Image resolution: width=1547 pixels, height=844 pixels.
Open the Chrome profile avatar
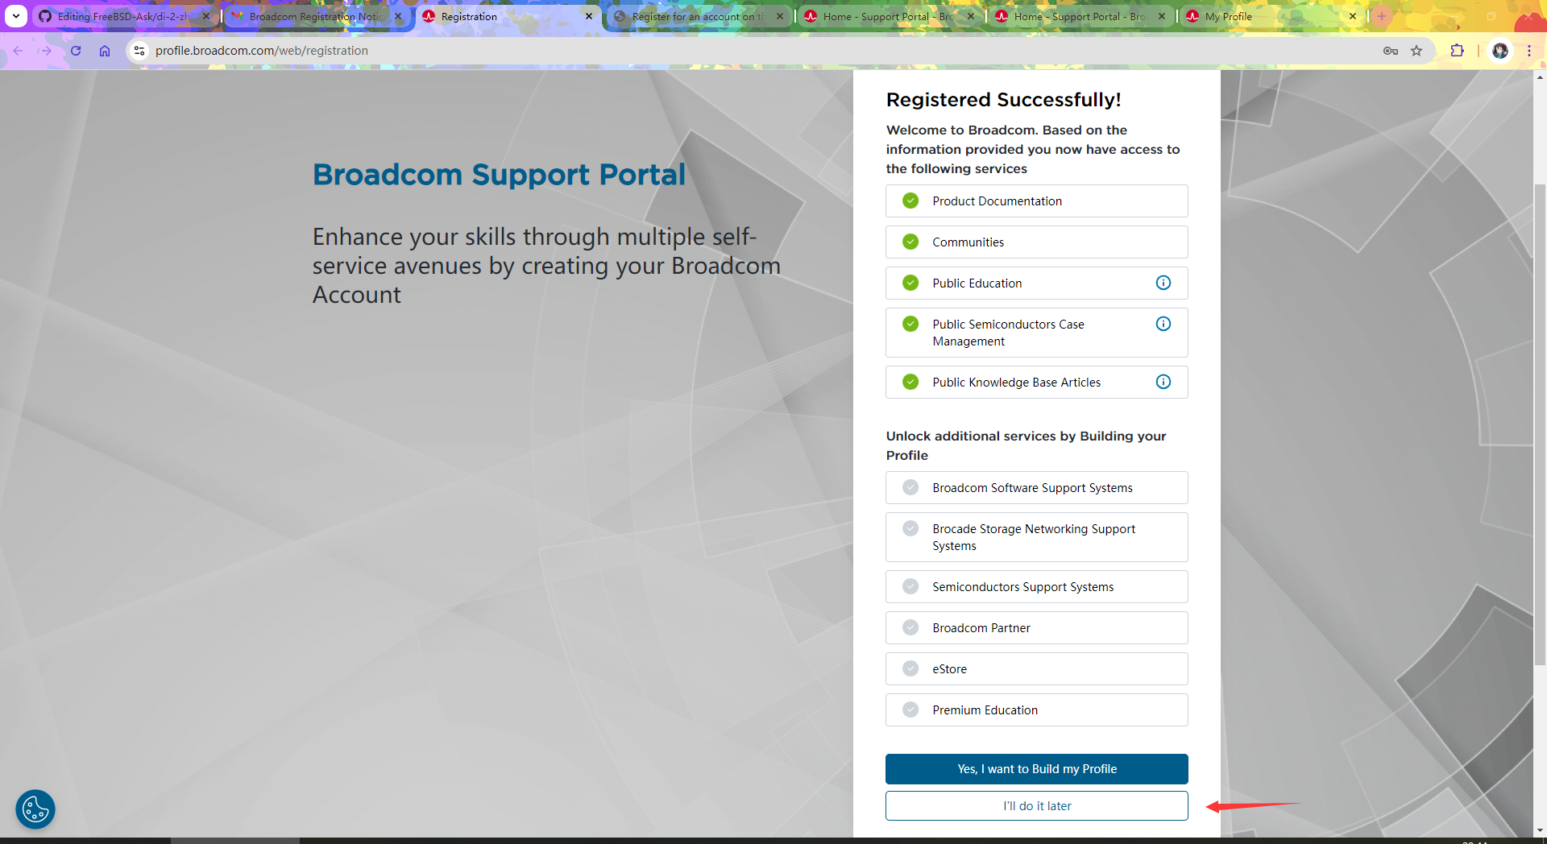pos(1499,51)
